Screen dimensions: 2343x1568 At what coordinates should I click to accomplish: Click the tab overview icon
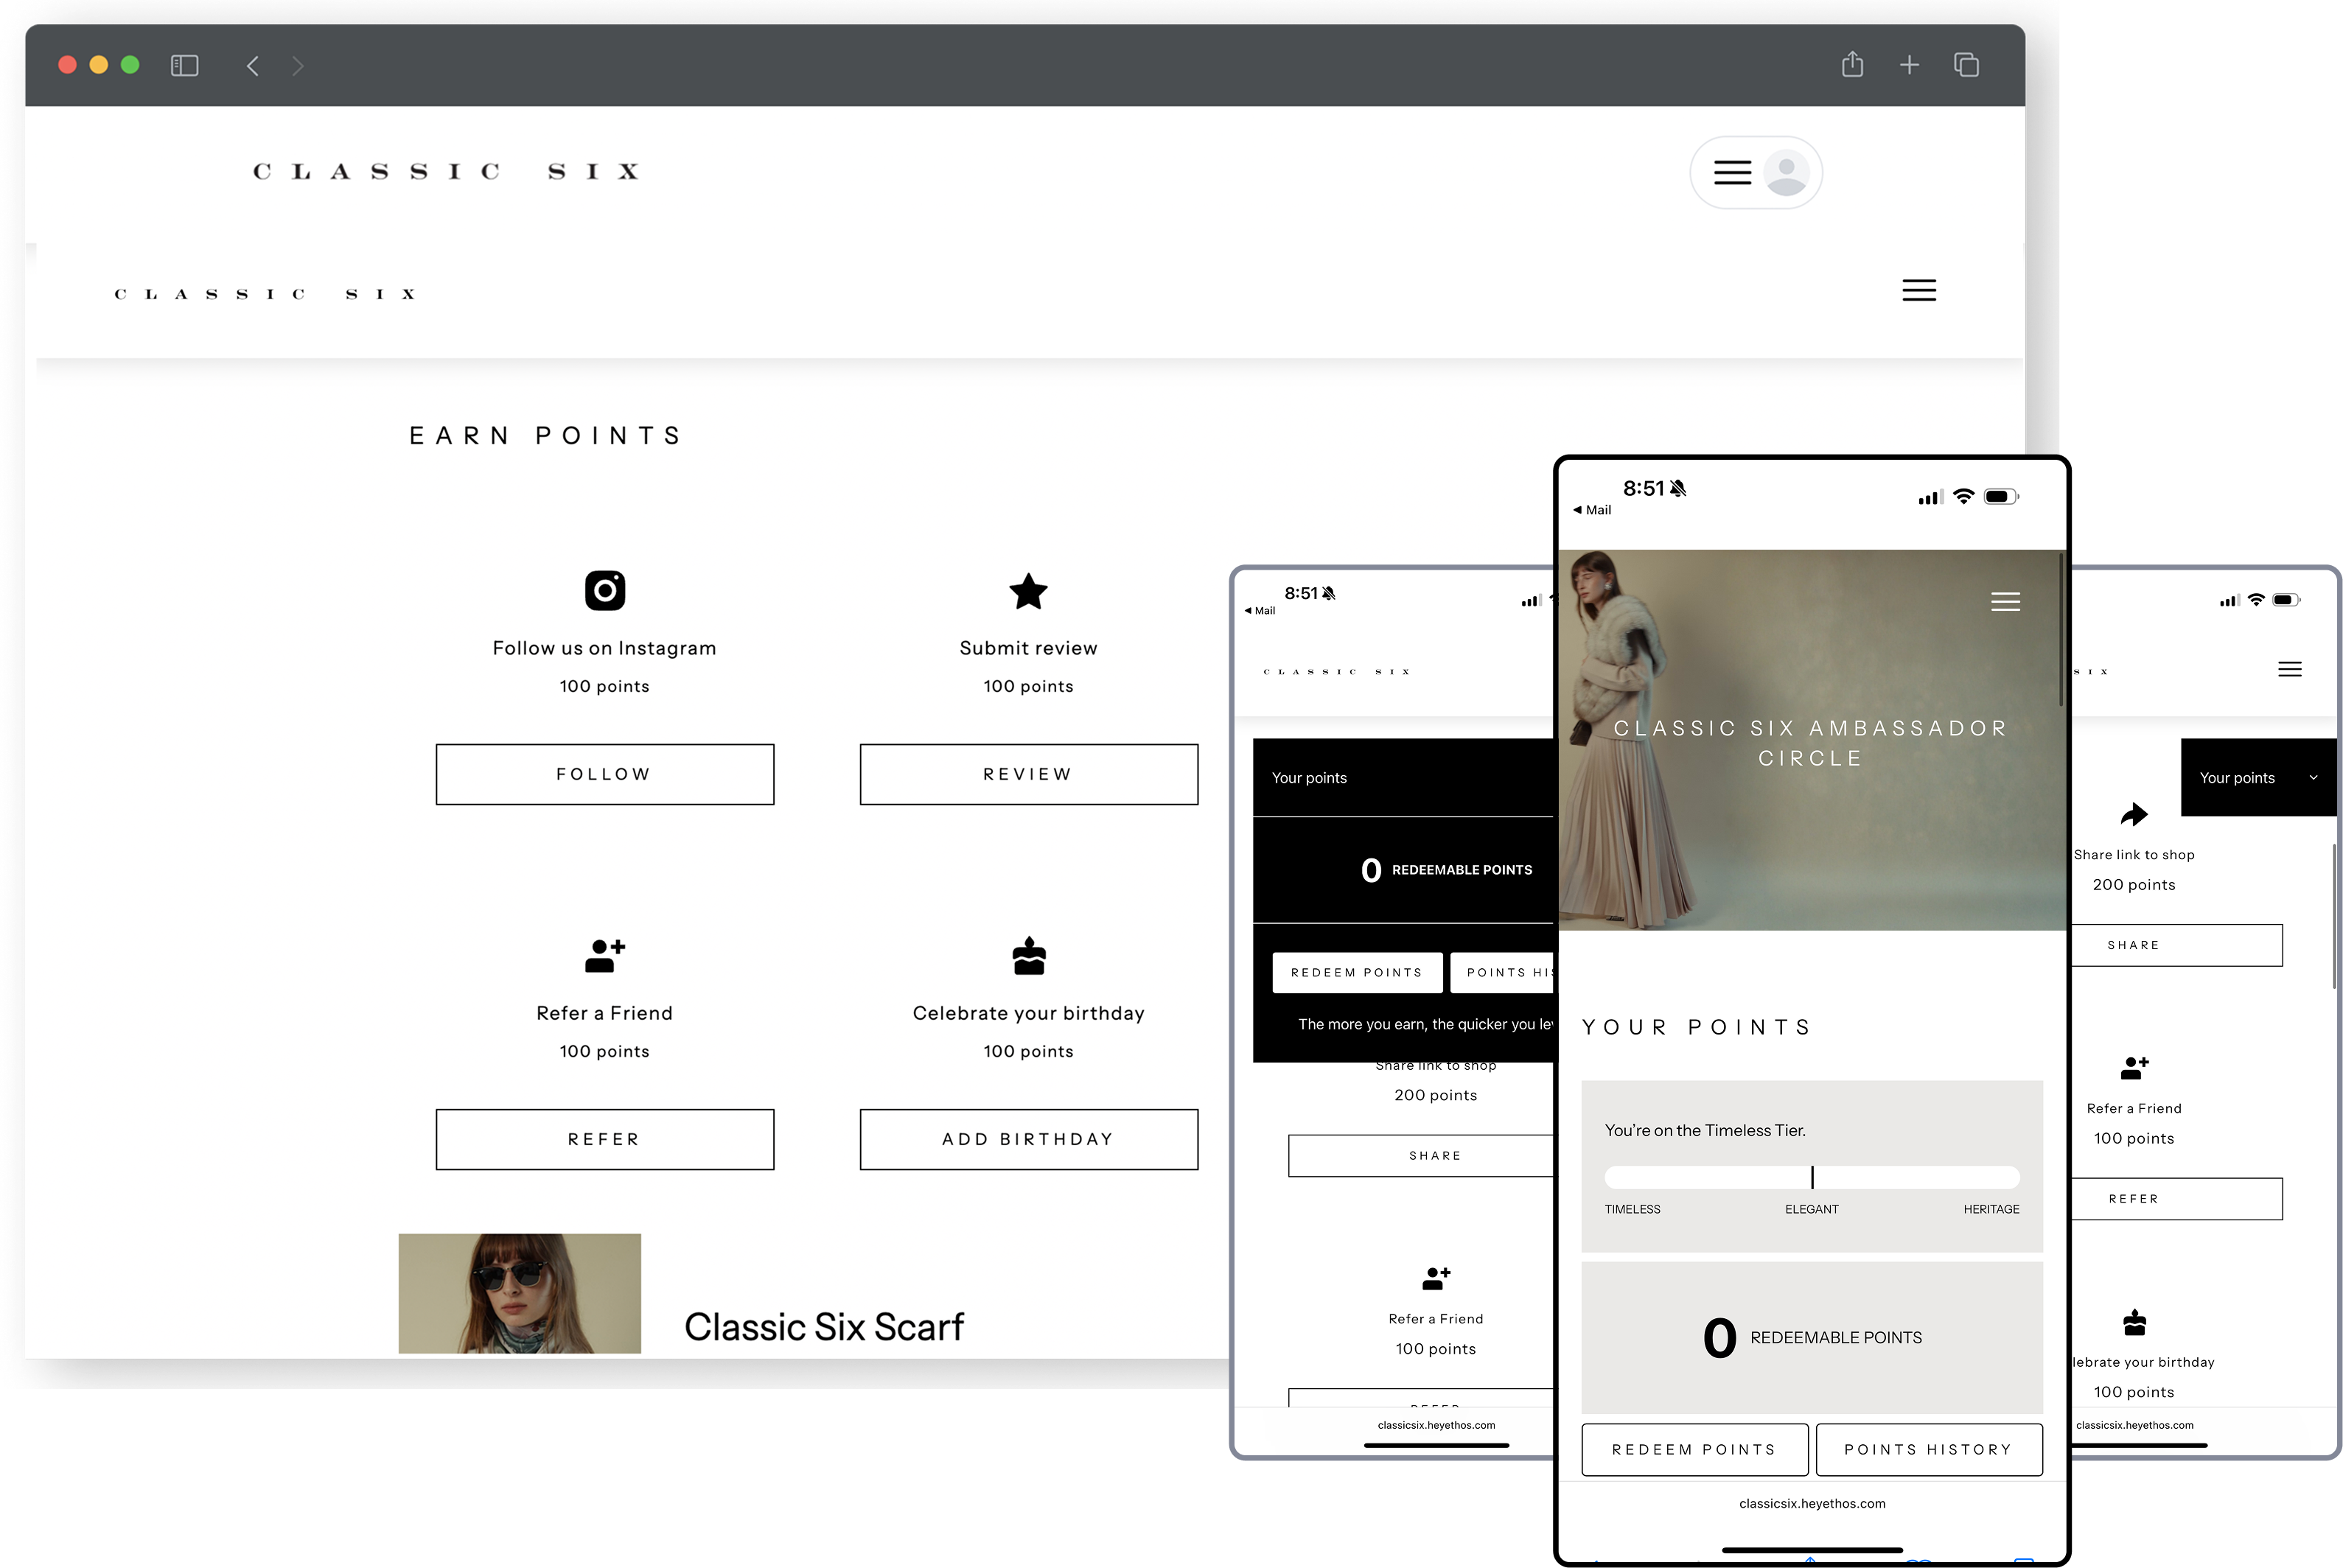tap(1966, 65)
